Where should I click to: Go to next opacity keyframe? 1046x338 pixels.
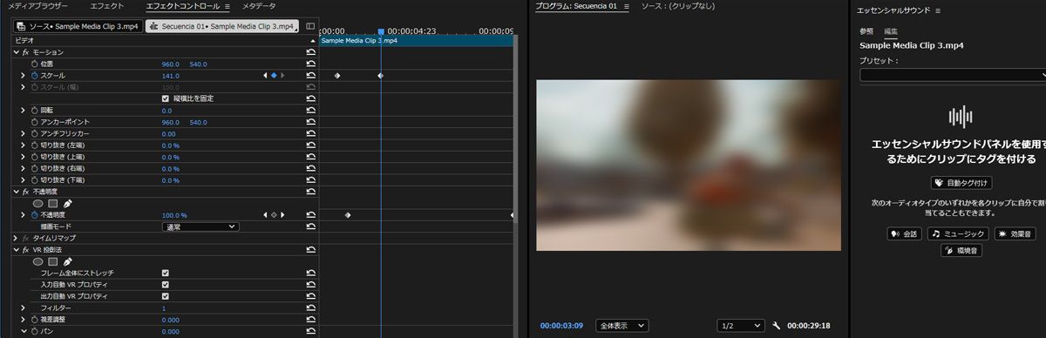pos(282,214)
